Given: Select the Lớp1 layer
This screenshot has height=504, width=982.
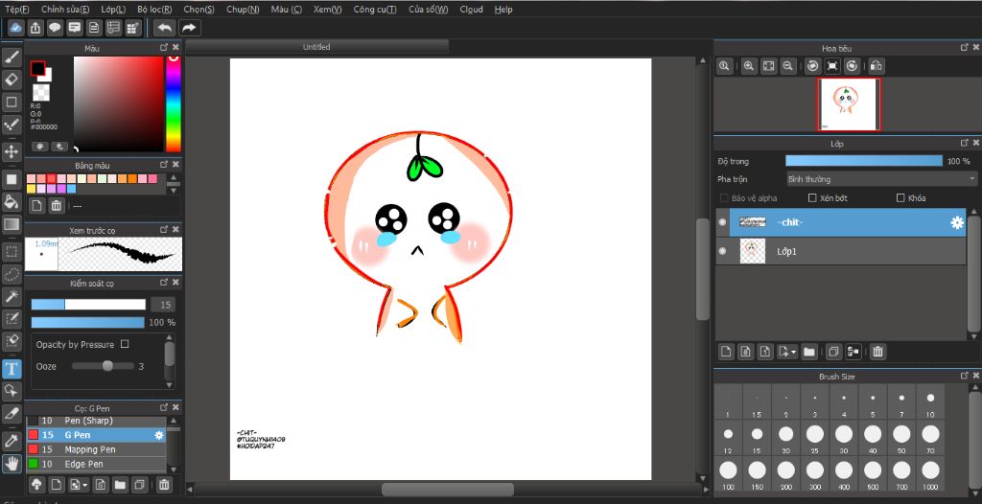Looking at the screenshot, I should pyautogui.click(x=840, y=251).
